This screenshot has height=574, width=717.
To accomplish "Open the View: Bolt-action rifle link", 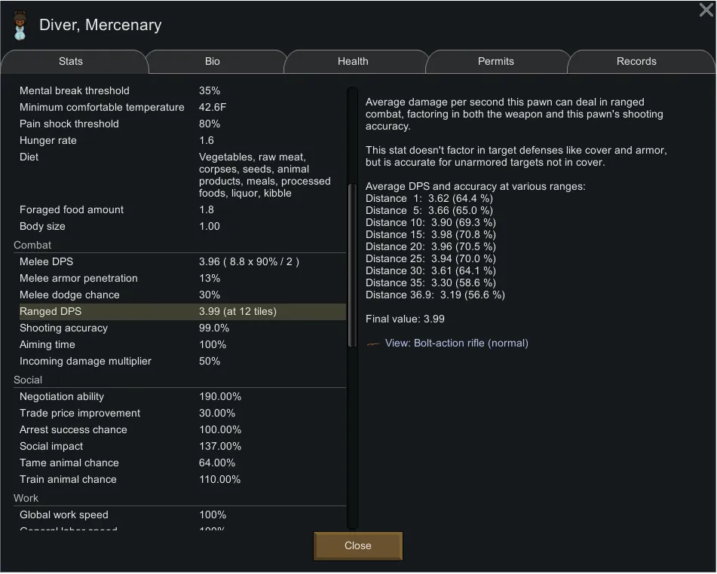I will pos(456,343).
